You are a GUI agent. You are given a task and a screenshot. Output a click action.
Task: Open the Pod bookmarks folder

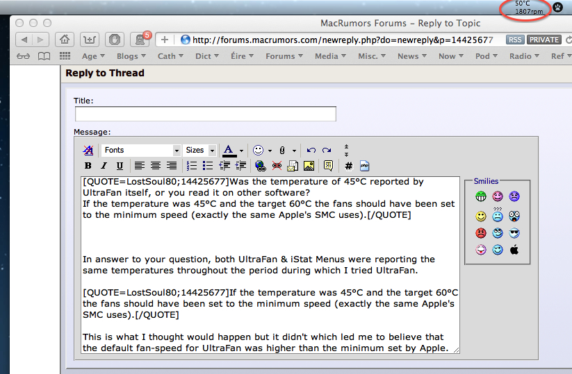coord(487,56)
